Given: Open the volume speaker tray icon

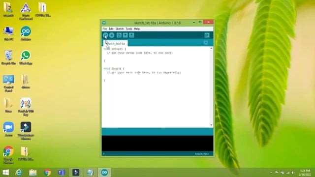Looking at the screenshot, I should [293, 173].
